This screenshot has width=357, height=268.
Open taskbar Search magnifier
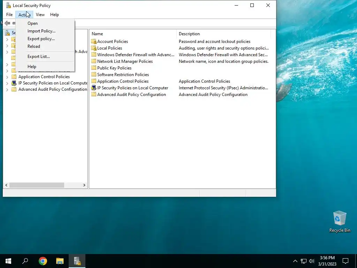point(25,261)
